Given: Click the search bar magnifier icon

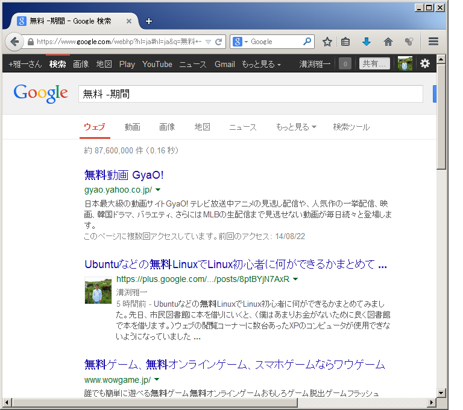Looking at the screenshot, I should [x=307, y=42].
